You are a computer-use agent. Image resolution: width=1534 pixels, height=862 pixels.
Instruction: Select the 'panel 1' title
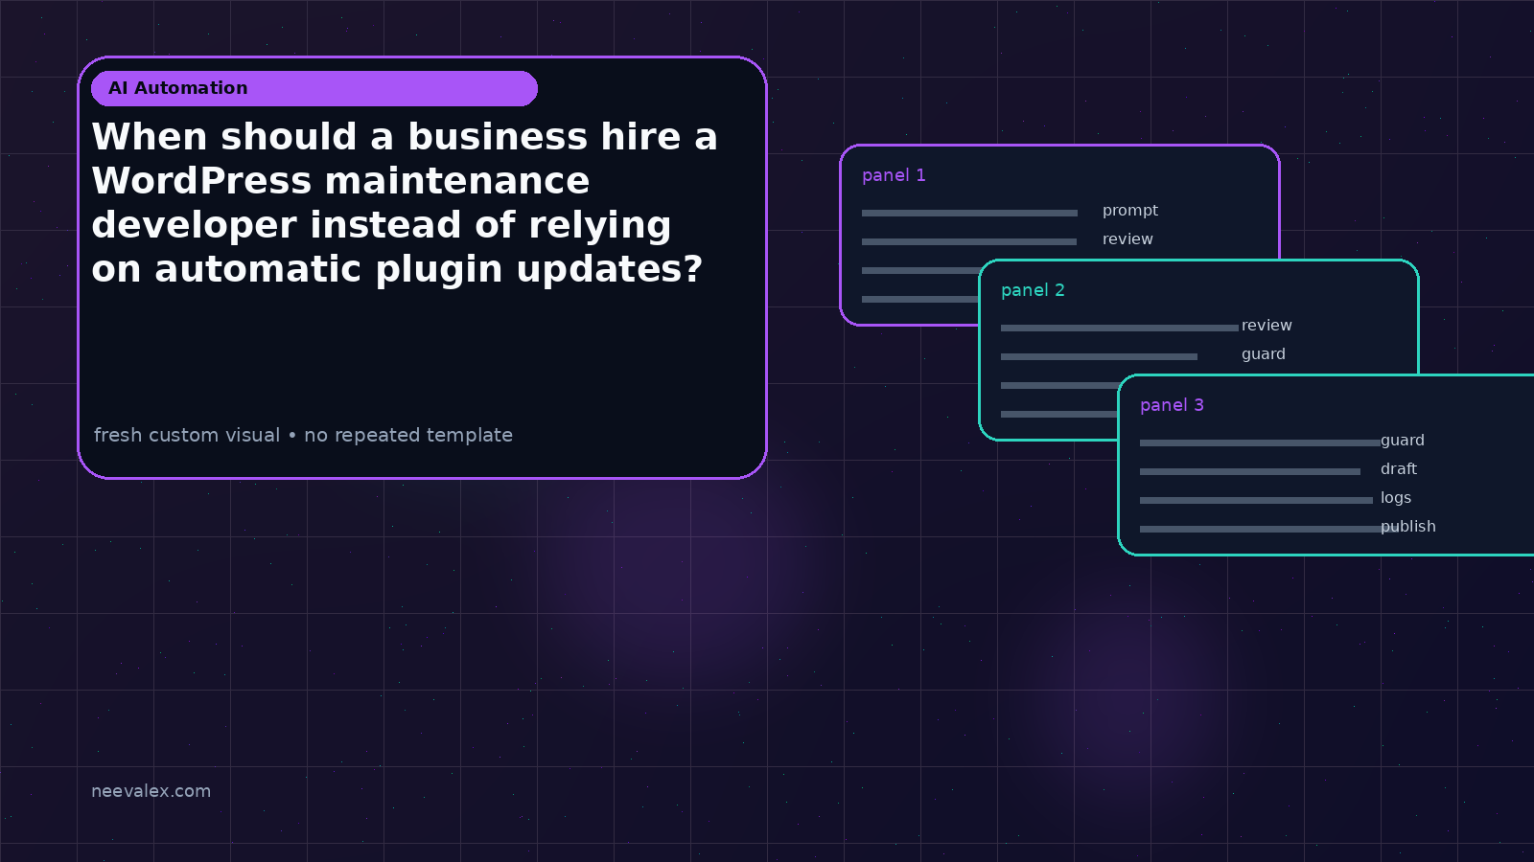click(x=894, y=175)
